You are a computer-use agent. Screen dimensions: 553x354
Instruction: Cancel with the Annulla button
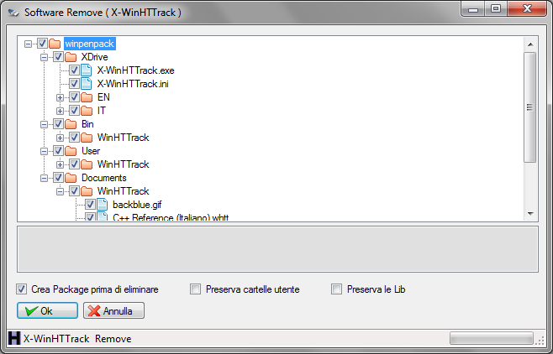pos(113,310)
